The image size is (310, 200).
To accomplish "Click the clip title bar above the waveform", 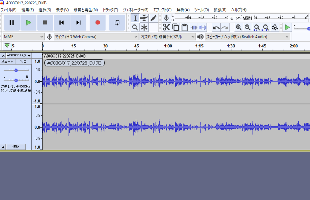I will (x=177, y=56).
